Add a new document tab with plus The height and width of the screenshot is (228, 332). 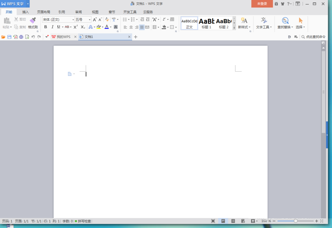tap(136, 37)
